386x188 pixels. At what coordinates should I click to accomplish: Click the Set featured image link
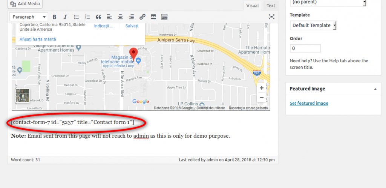click(x=309, y=103)
